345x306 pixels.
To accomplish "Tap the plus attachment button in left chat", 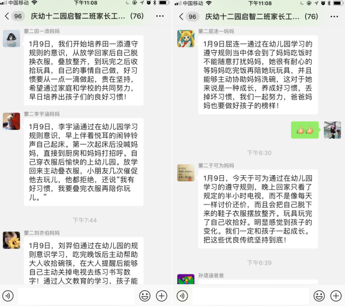I will tap(161, 296).
